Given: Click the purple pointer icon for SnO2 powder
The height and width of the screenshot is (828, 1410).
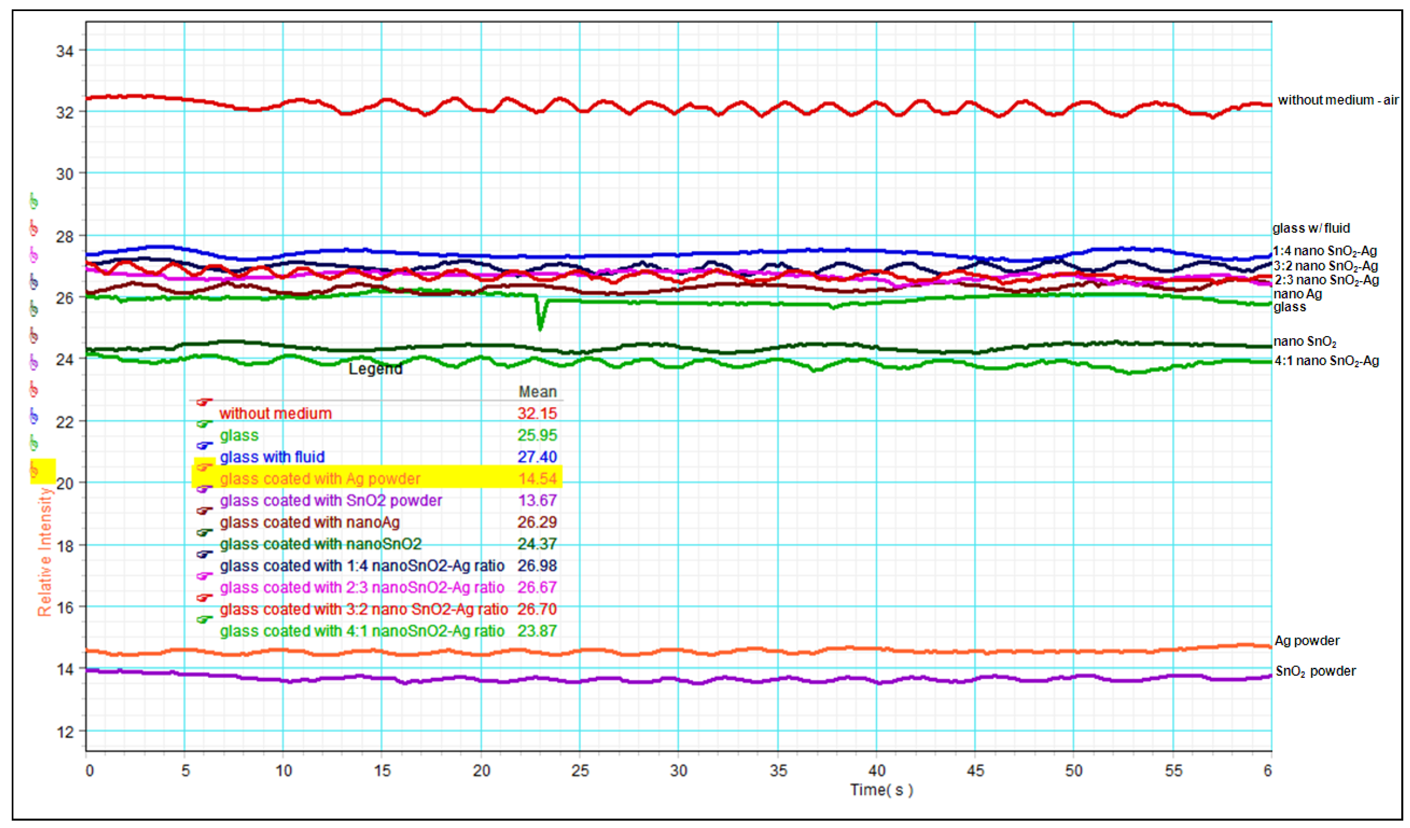Looking at the screenshot, I should [x=204, y=489].
